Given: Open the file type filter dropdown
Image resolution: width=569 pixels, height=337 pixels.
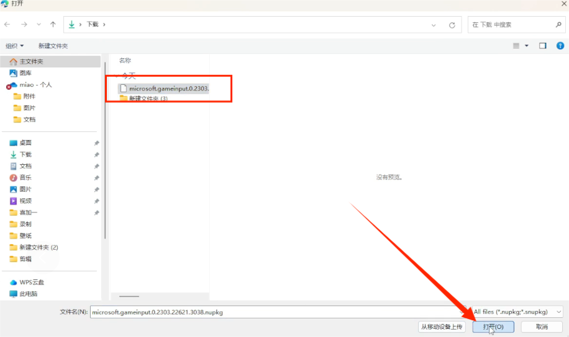Looking at the screenshot, I should (517, 312).
